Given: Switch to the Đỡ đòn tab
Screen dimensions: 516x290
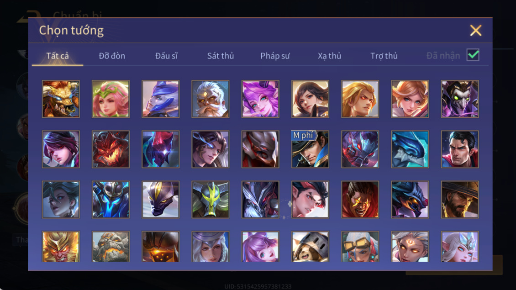Looking at the screenshot, I should tap(112, 56).
